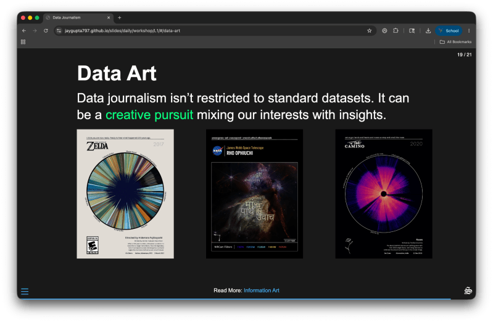493x322 pixels.
Task: Click the S logo icon at bottom right
Action: click(468, 291)
